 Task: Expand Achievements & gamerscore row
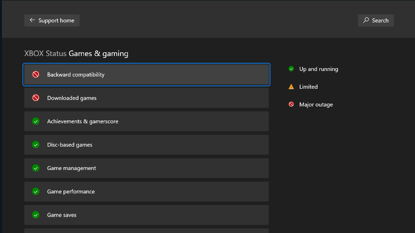(147, 121)
